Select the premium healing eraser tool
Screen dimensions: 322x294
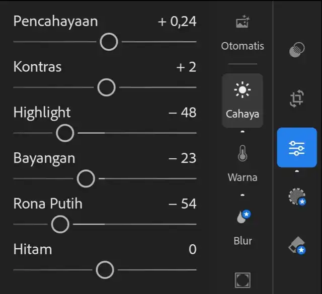(297, 245)
